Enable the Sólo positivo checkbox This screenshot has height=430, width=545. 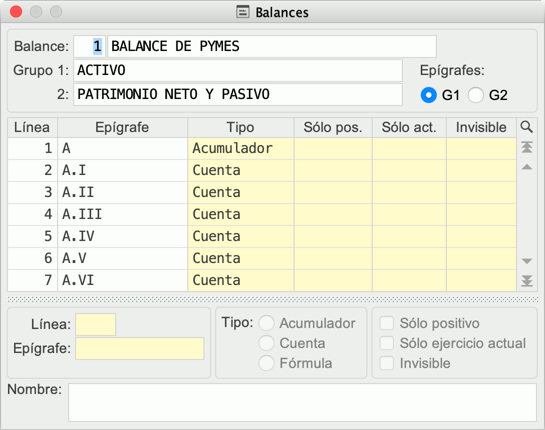tap(387, 323)
